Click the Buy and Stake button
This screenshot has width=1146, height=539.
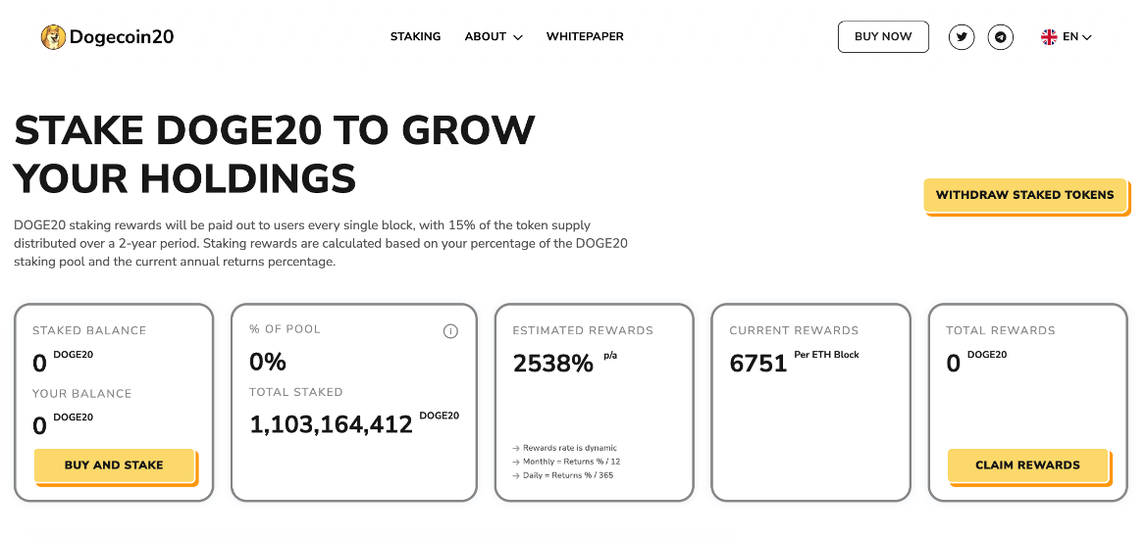coord(114,465)
